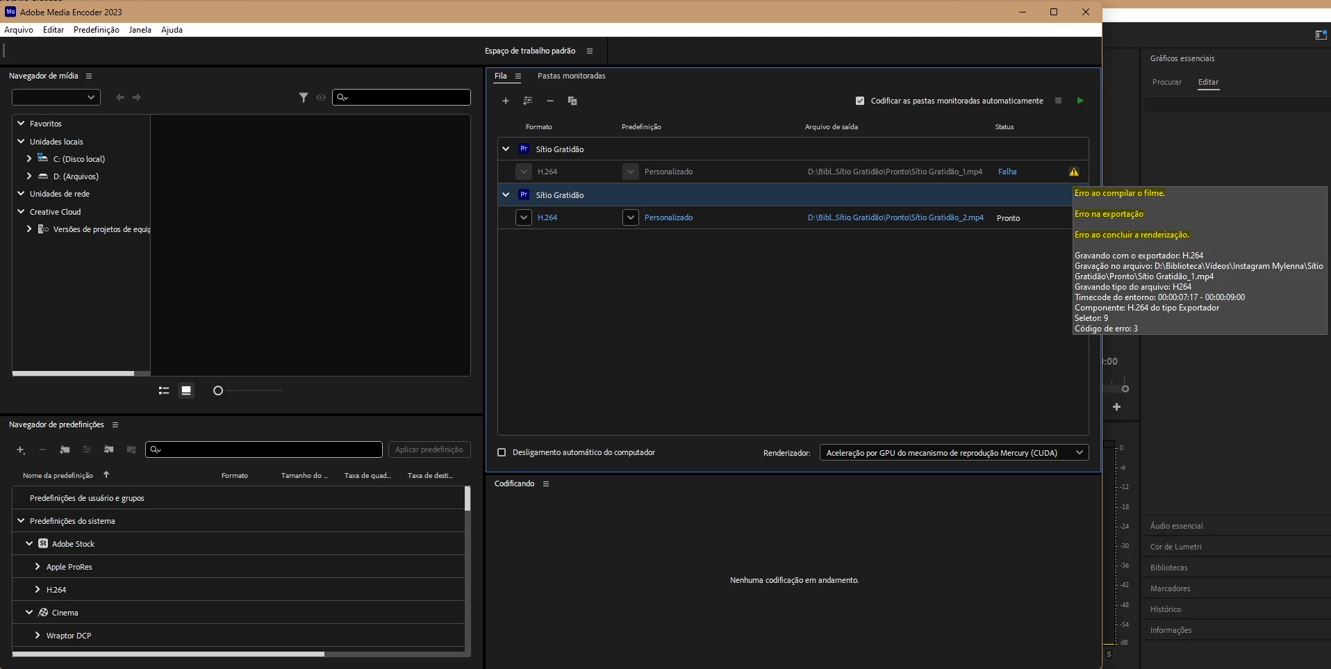Click the forward arrow in Navegador de mídia
This screenshot has width=1331, height=669.
point(137,97)
